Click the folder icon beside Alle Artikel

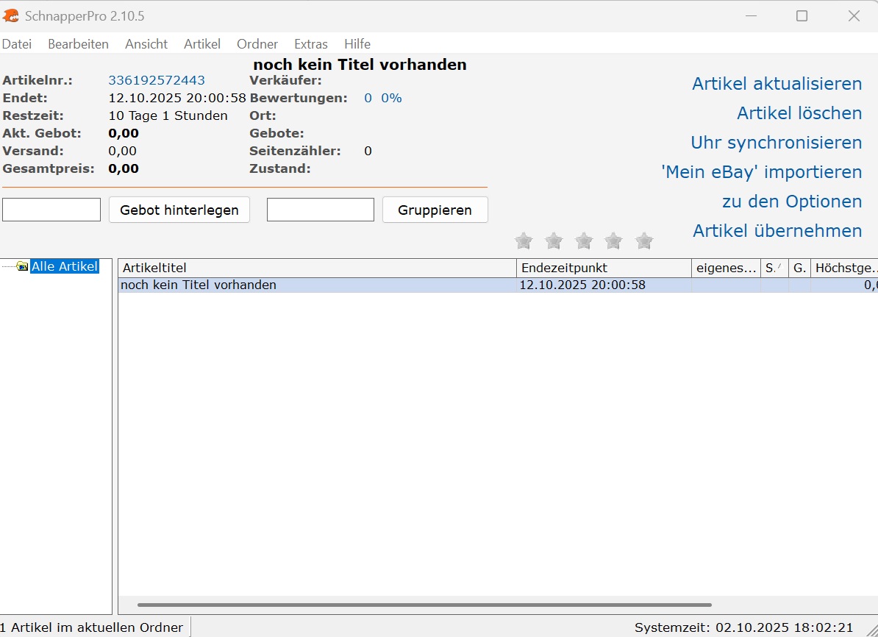click(22, 266)
